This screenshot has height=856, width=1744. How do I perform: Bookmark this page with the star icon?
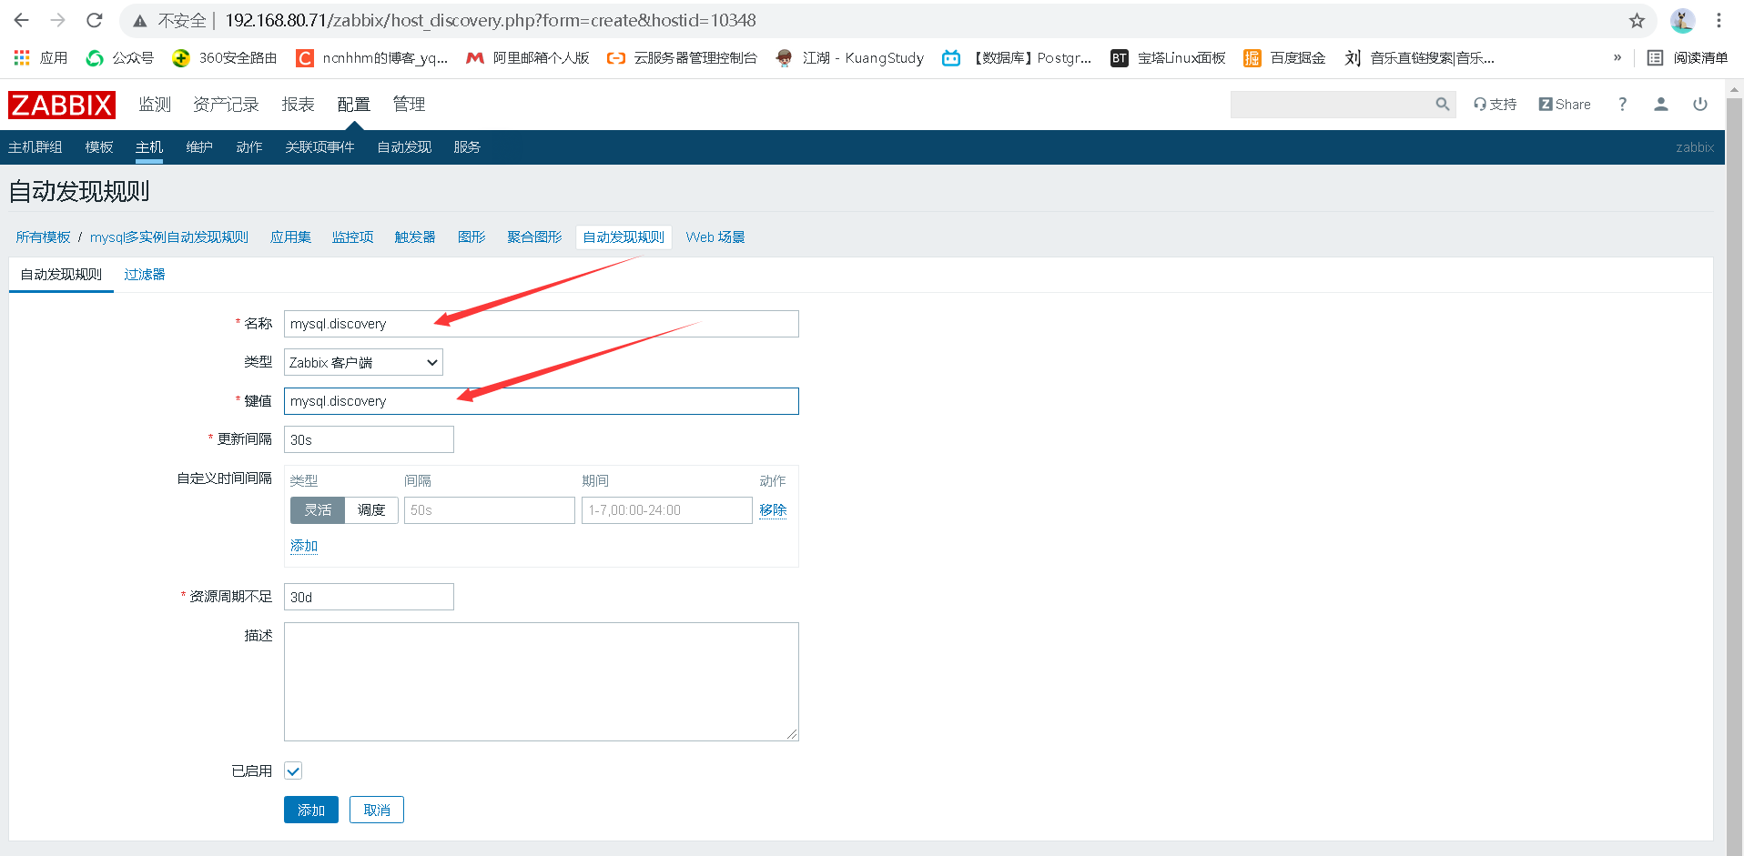(1637, 20)
